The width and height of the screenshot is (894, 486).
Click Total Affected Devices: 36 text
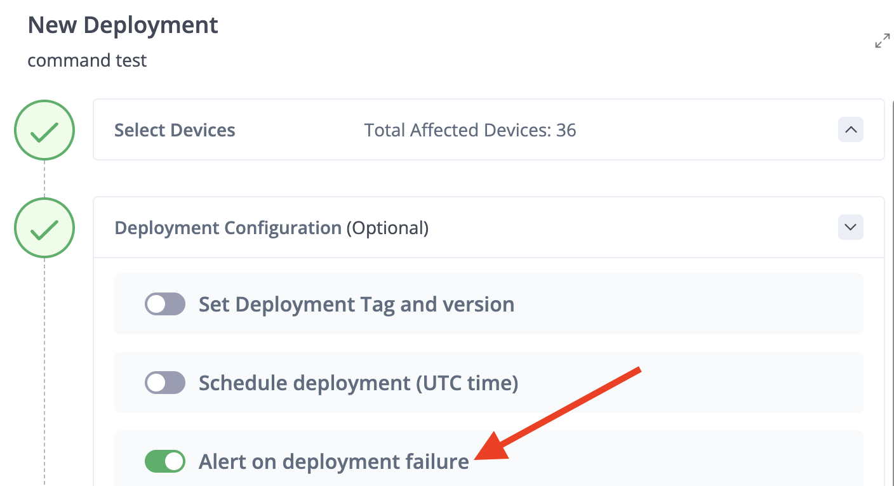coord(470,131)
